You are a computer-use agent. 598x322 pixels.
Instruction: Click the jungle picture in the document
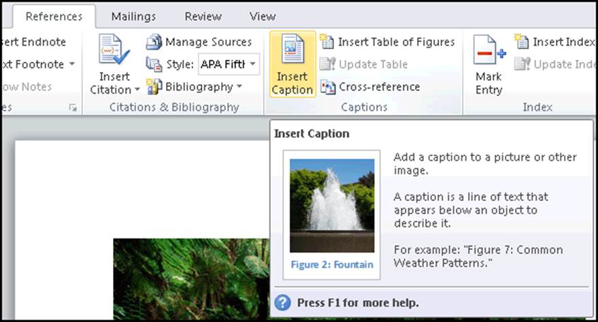coord(190,279)
